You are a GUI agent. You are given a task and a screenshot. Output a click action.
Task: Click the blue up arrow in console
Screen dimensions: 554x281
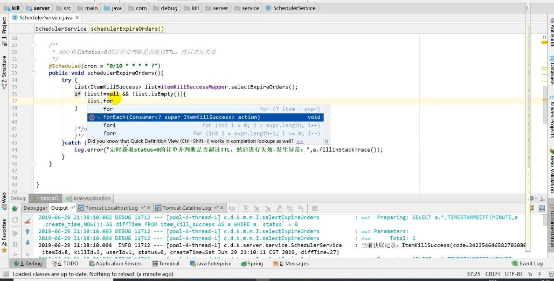pyautogui.click(x=27, y=231)
